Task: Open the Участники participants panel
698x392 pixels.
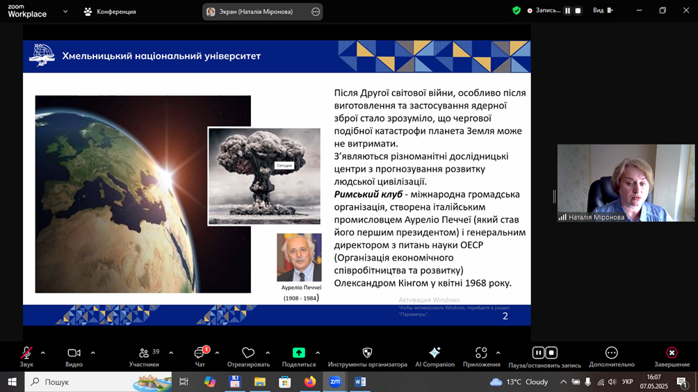Action: [144, 357]
